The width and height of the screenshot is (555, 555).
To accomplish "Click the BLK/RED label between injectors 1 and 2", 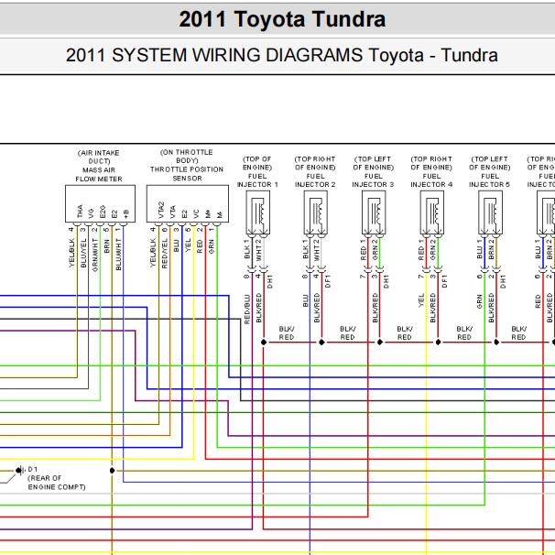I will point(287,333).
